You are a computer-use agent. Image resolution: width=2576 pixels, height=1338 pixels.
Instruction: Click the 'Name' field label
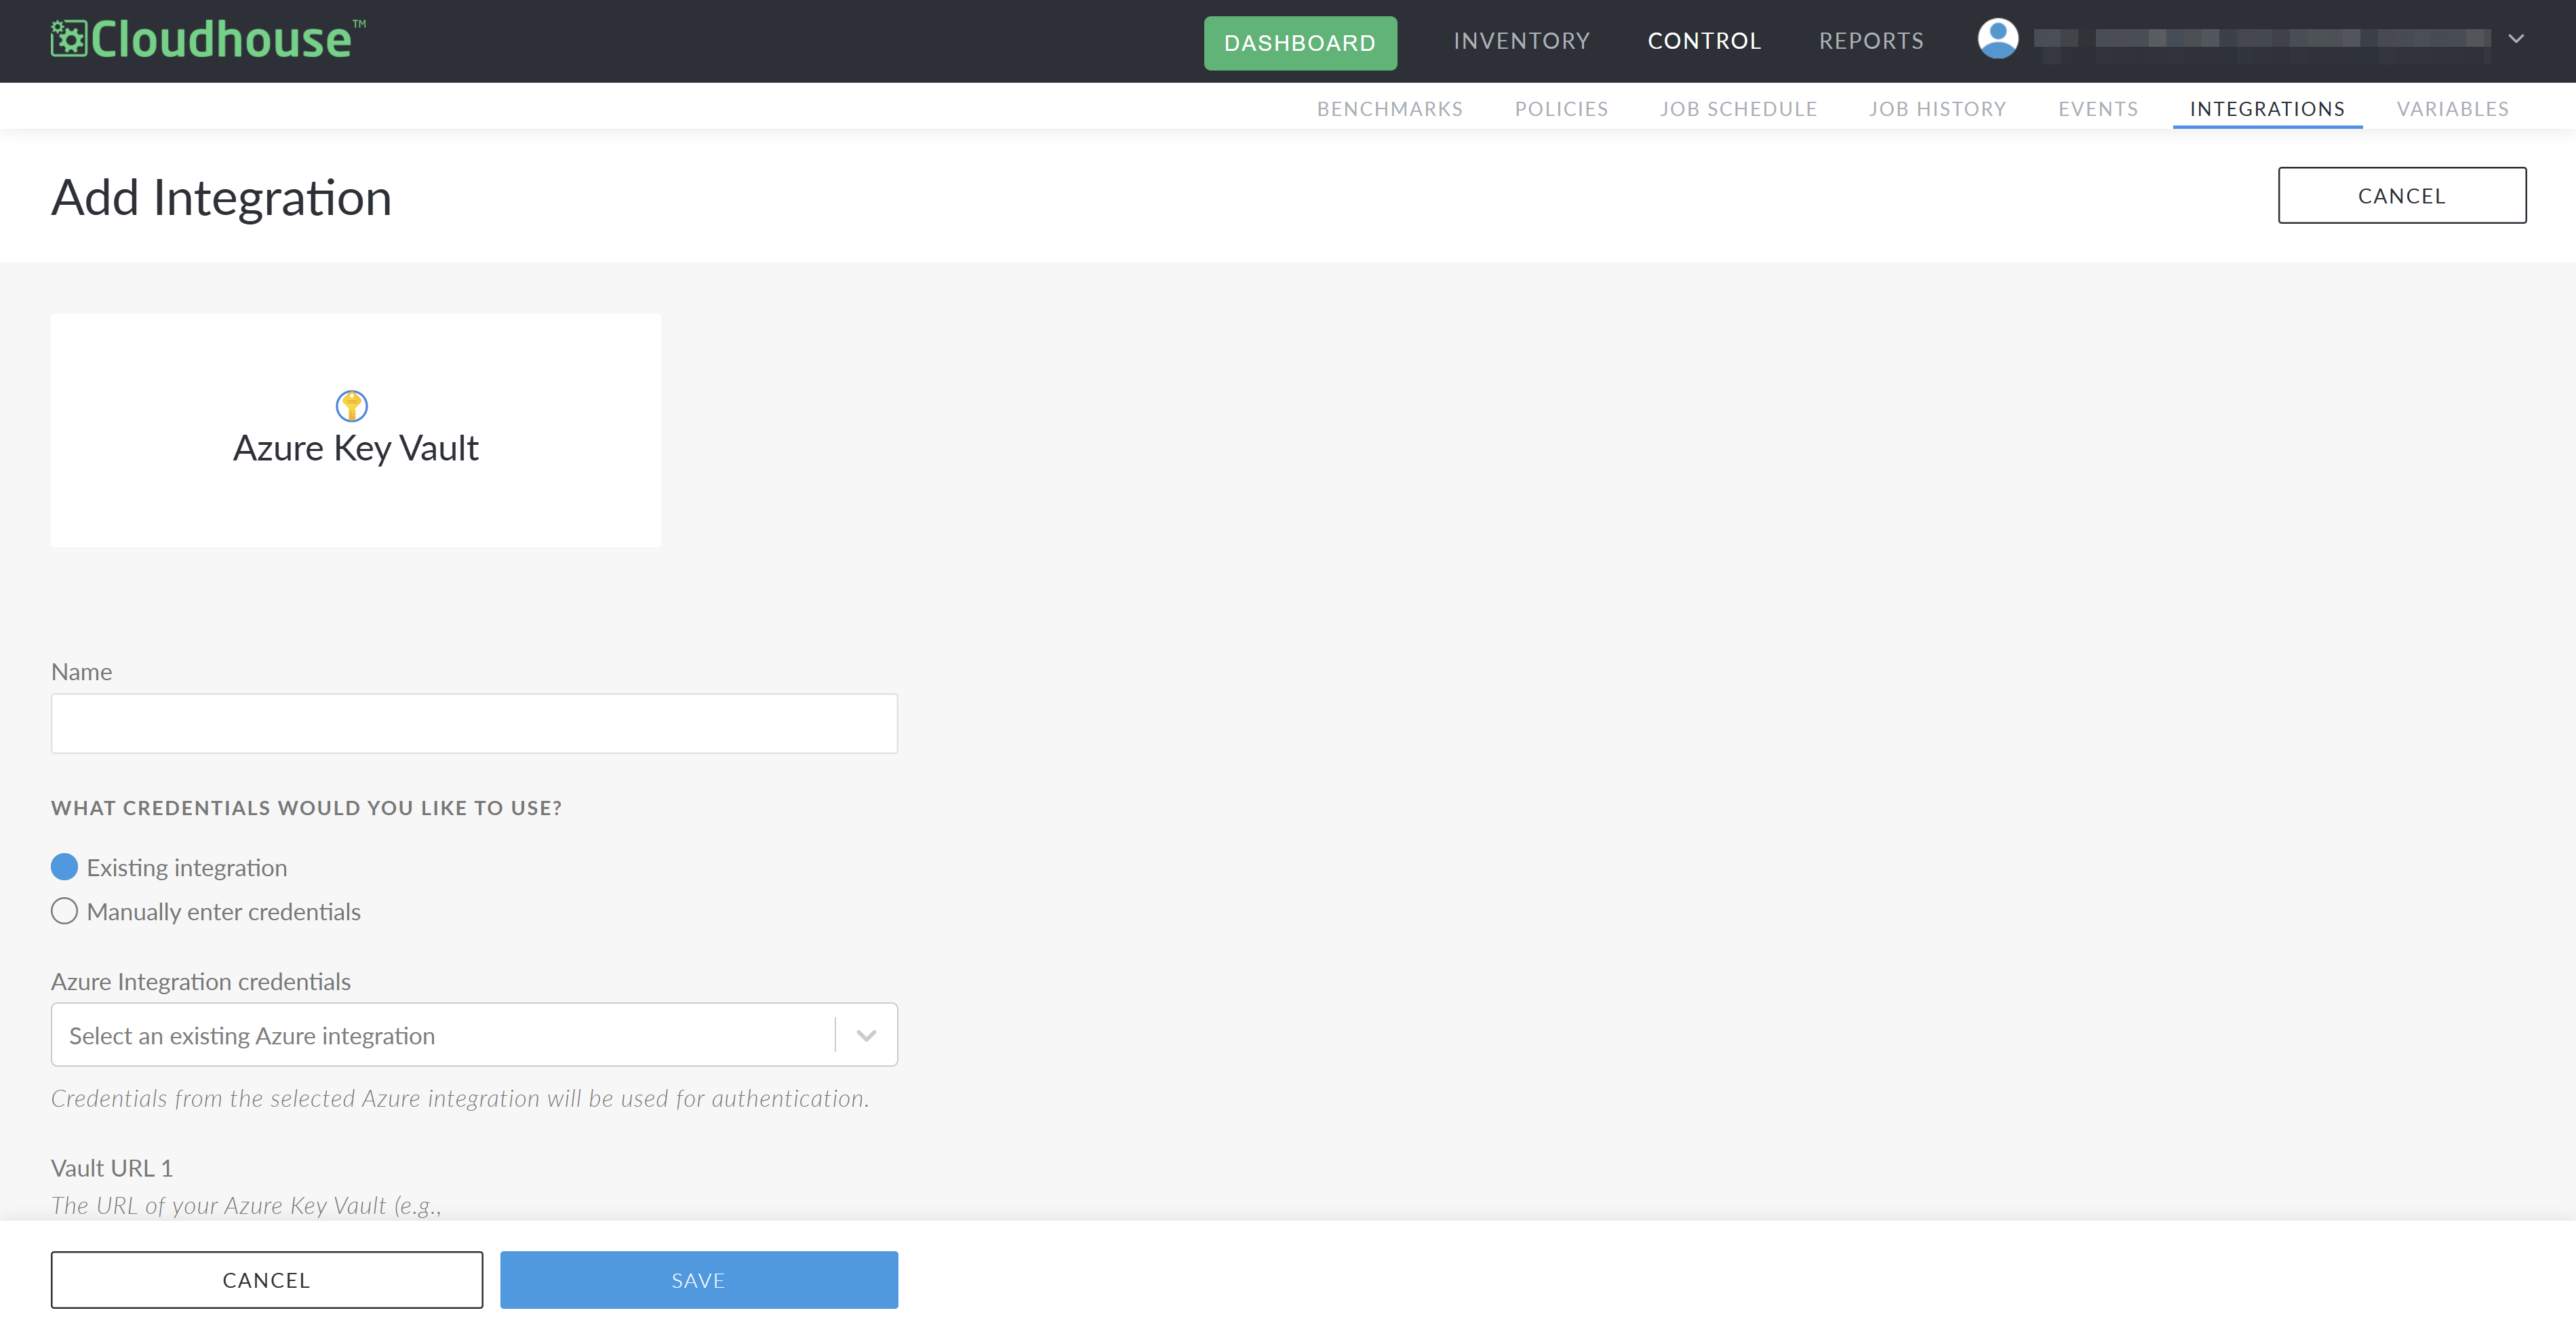(81, 672)
